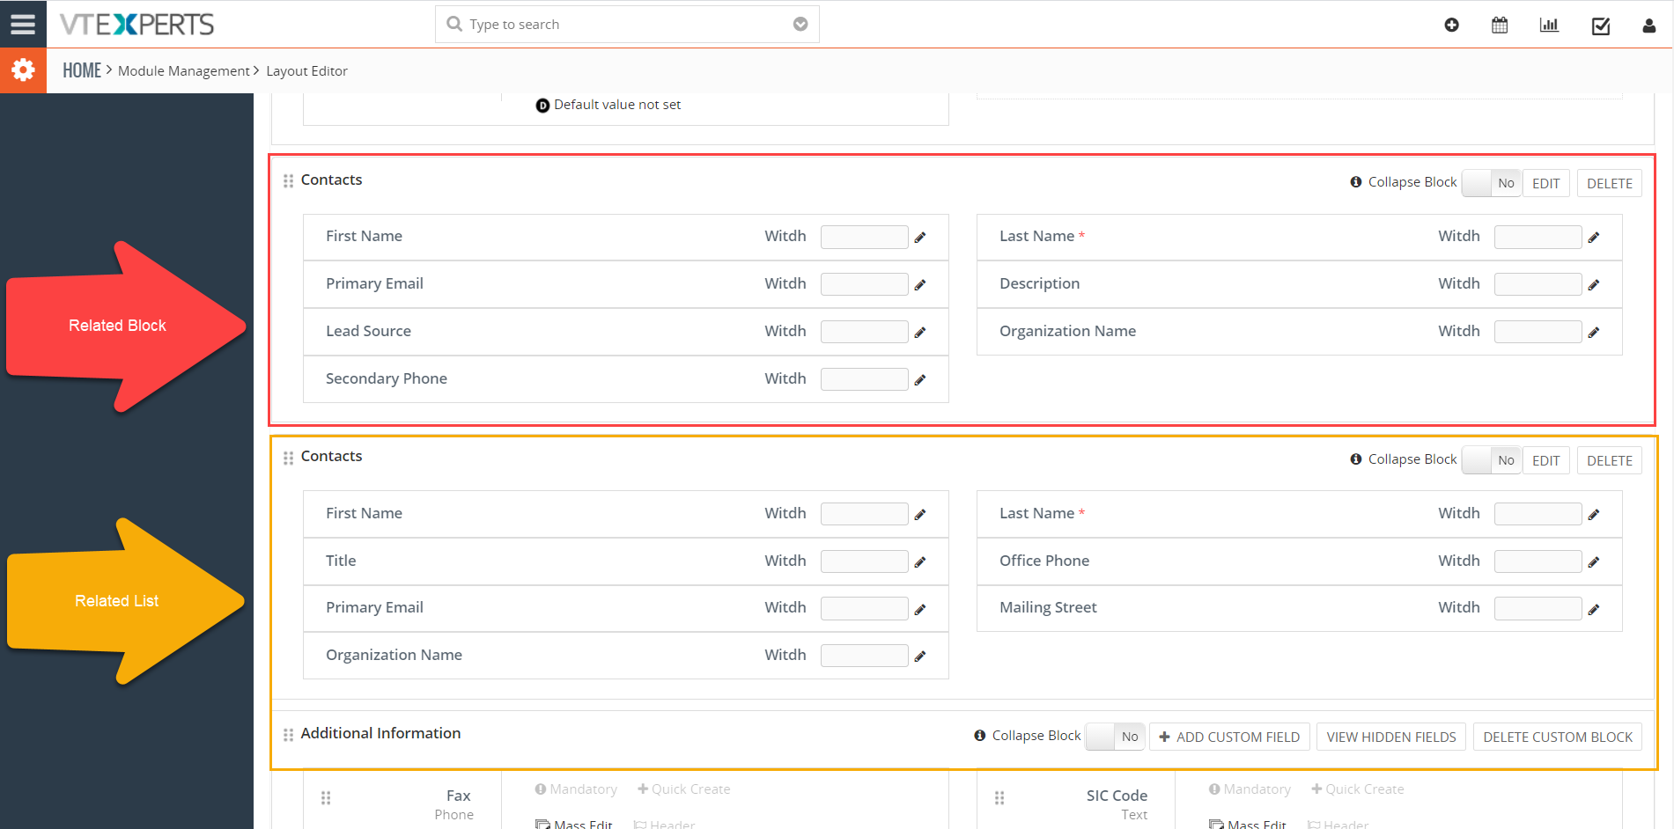Toggle Mass Edit for SIC Code field
Screen dimensions: 1674x829
click(1247, 824)
